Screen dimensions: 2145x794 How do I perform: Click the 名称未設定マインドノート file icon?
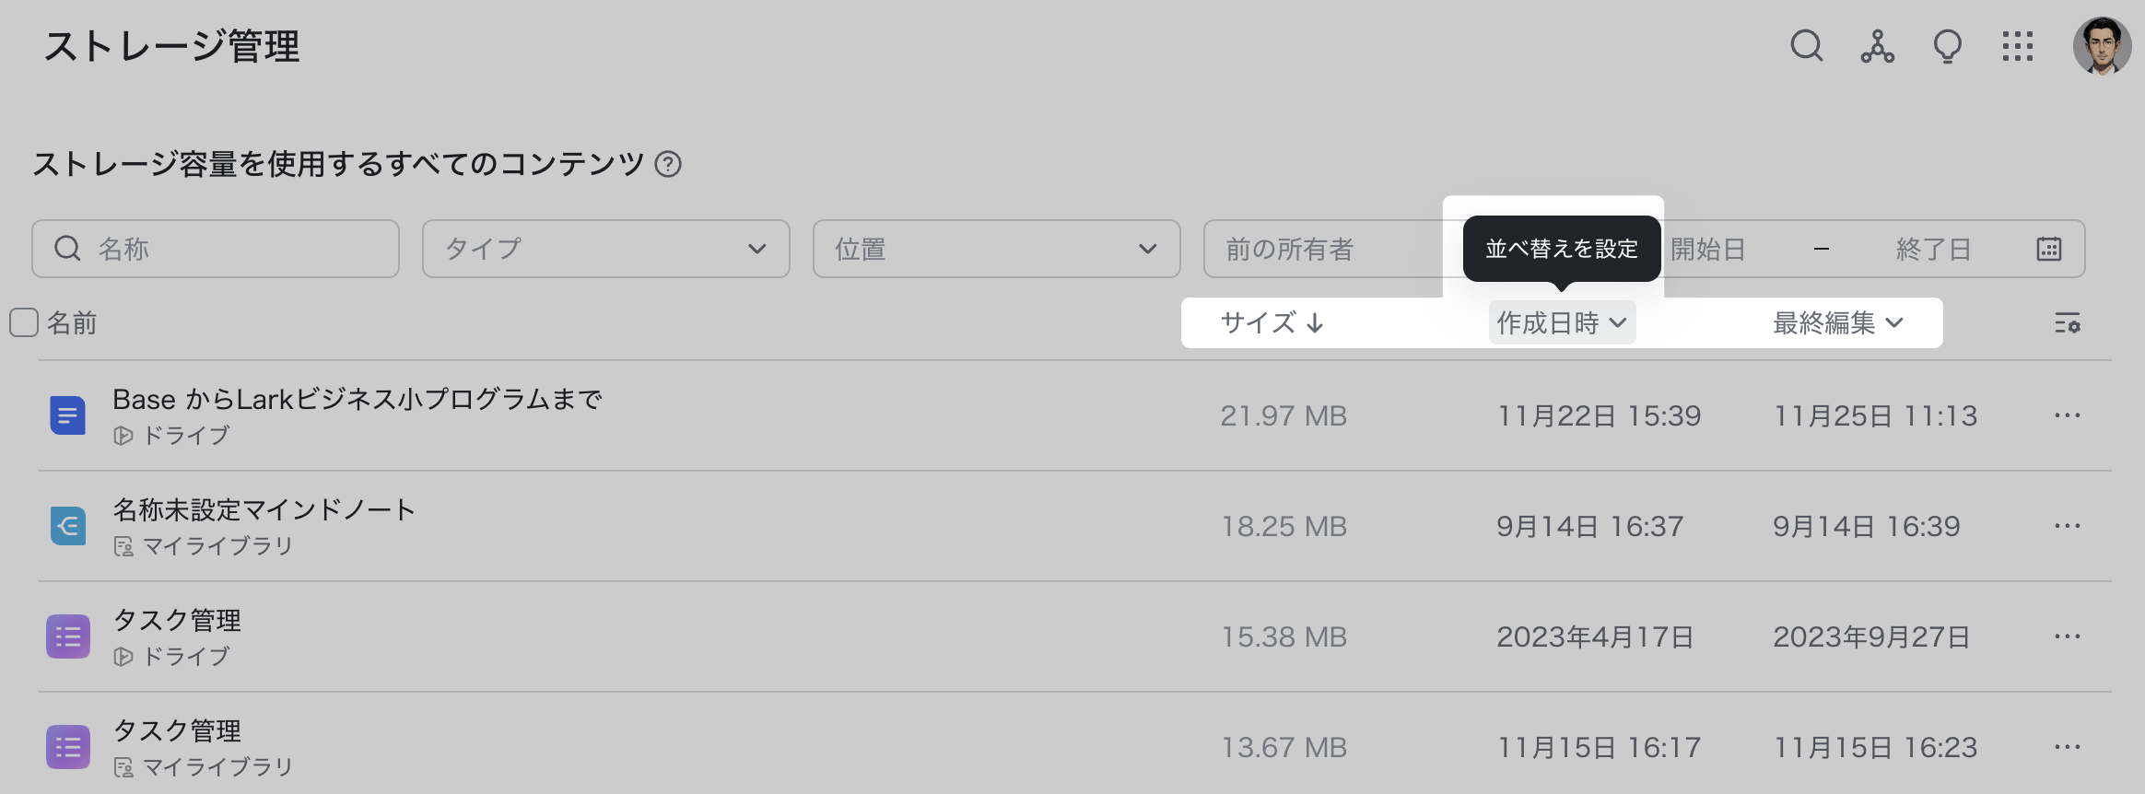click(x=68, y=526)
